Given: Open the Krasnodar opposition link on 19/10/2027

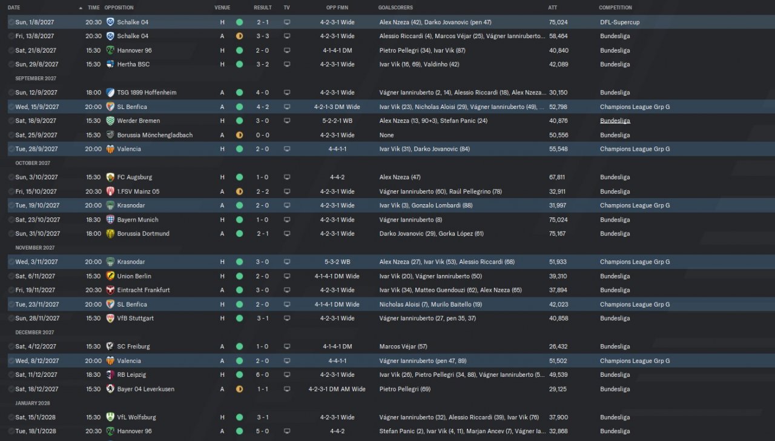Looking at the screenshot, I should coord(130,205).
